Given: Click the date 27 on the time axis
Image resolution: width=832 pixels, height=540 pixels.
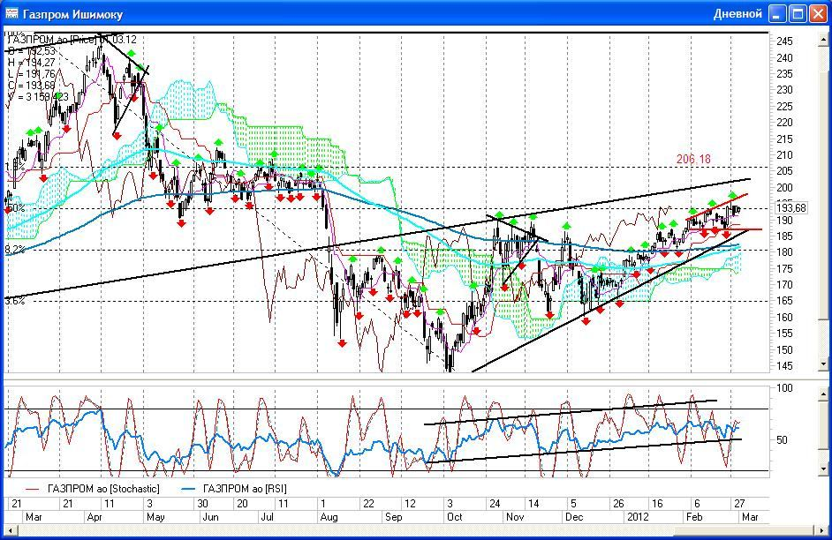Looking at the screenshot, I should click(x=738, y=504).
